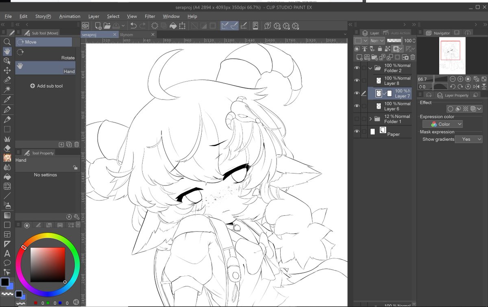Screen dimensions: 488x307
Task: Select the Pen tool
Action: pyautogui.click(x=7, y=110)
